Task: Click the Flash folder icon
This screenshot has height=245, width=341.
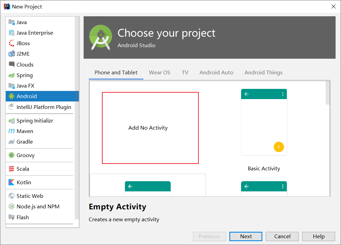Action: click(x=12, y=217)
